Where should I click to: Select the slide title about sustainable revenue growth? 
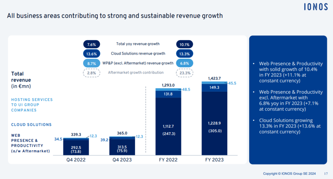point(115,16)
